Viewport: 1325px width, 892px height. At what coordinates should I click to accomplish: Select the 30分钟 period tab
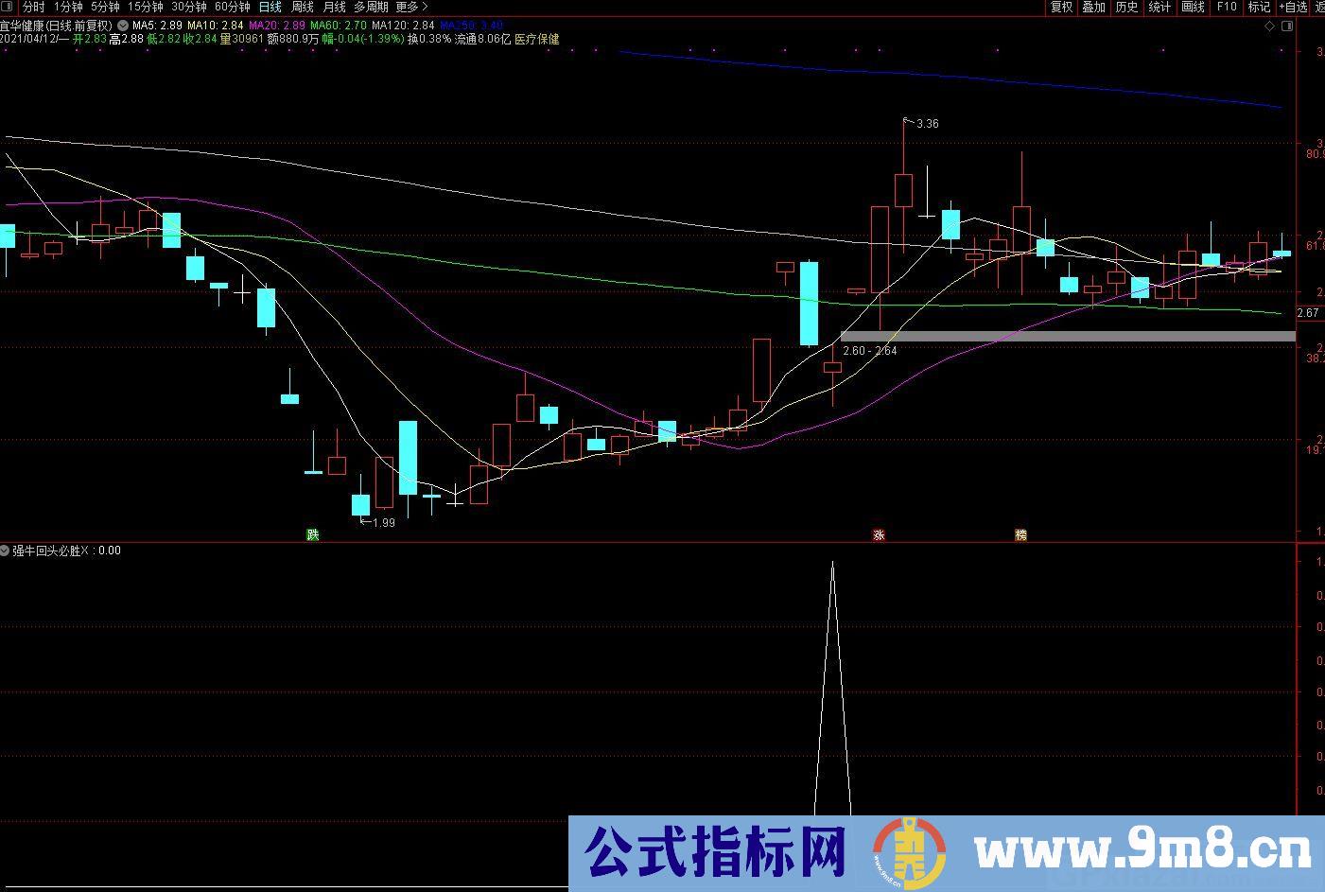188,7
